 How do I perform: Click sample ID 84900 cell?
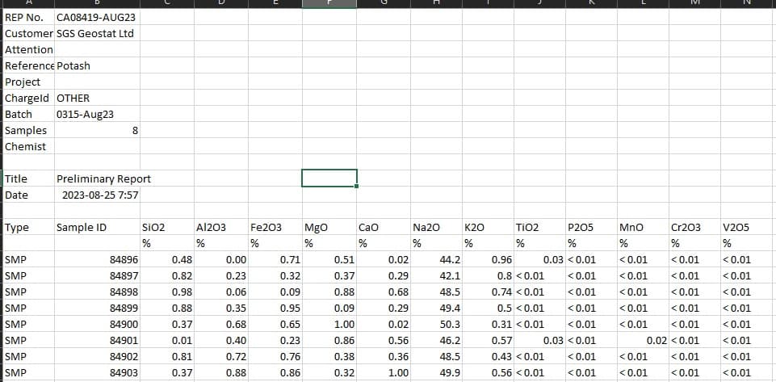point(97,324)
